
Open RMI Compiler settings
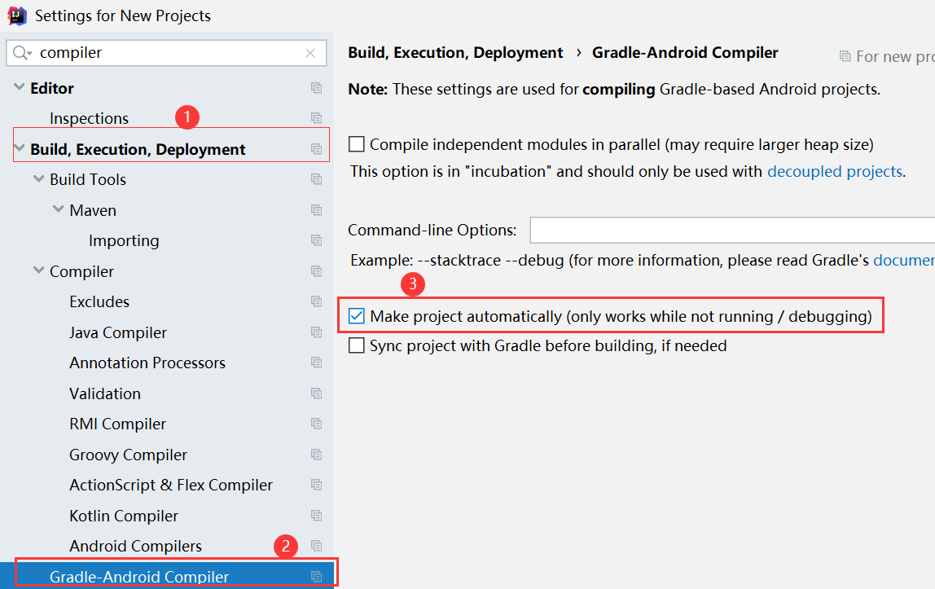click(x=117, y=424)
